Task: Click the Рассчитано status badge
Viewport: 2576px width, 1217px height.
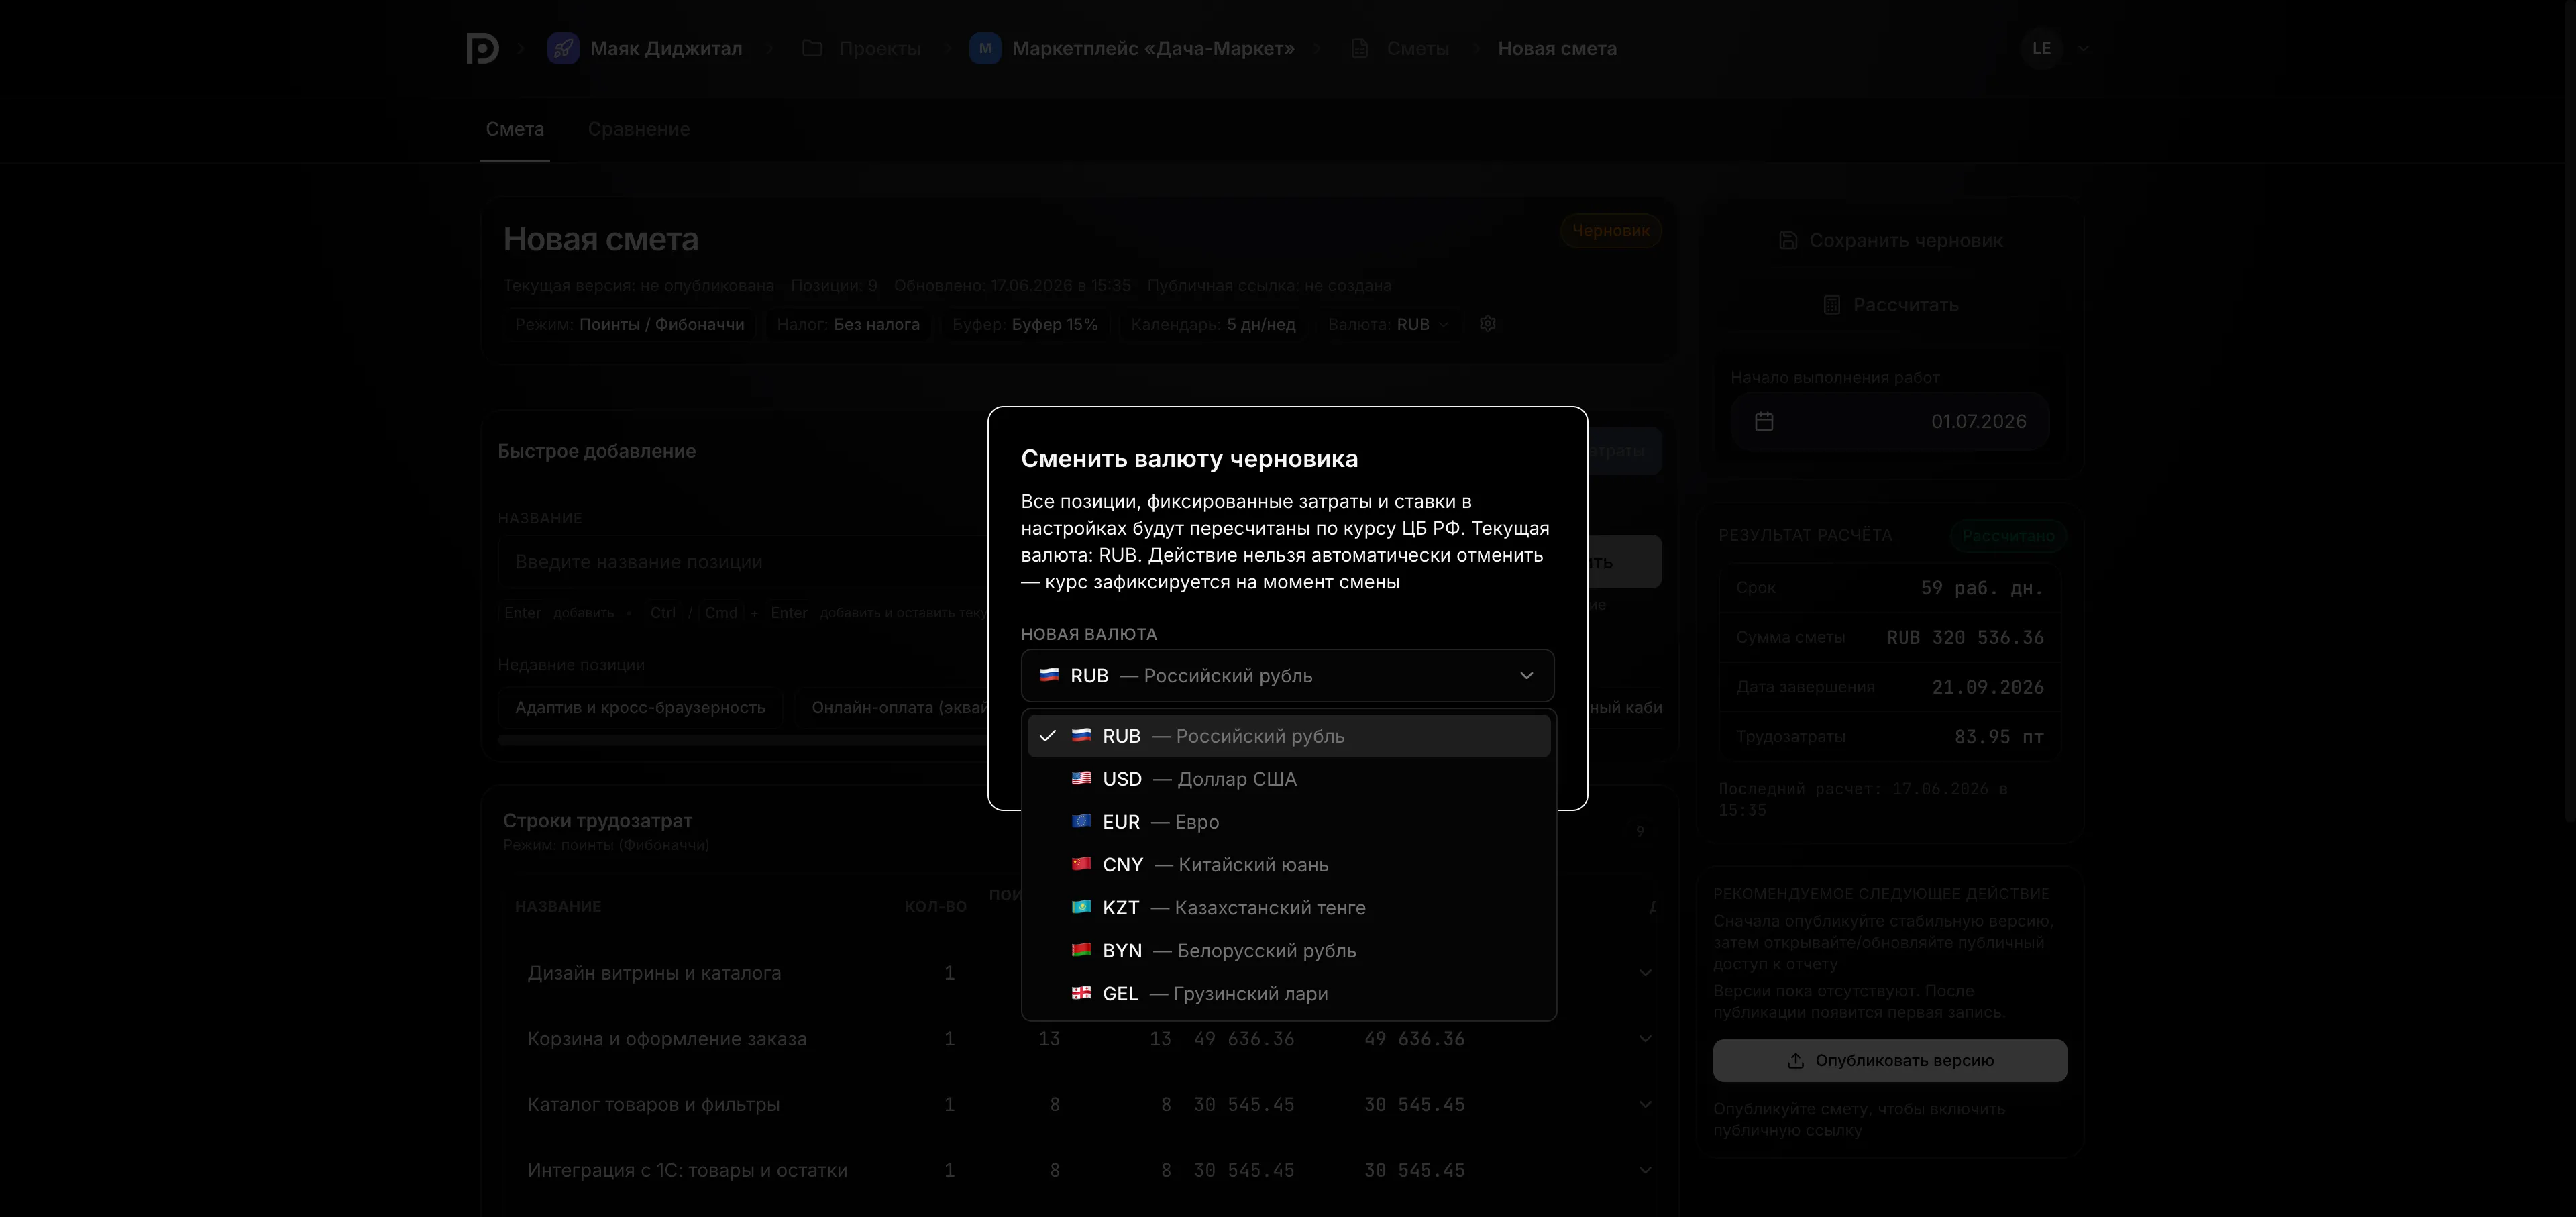Action: 2008,536
